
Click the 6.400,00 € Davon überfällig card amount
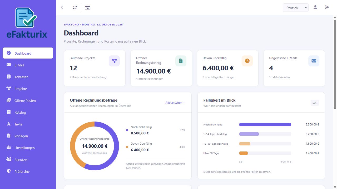218,68
